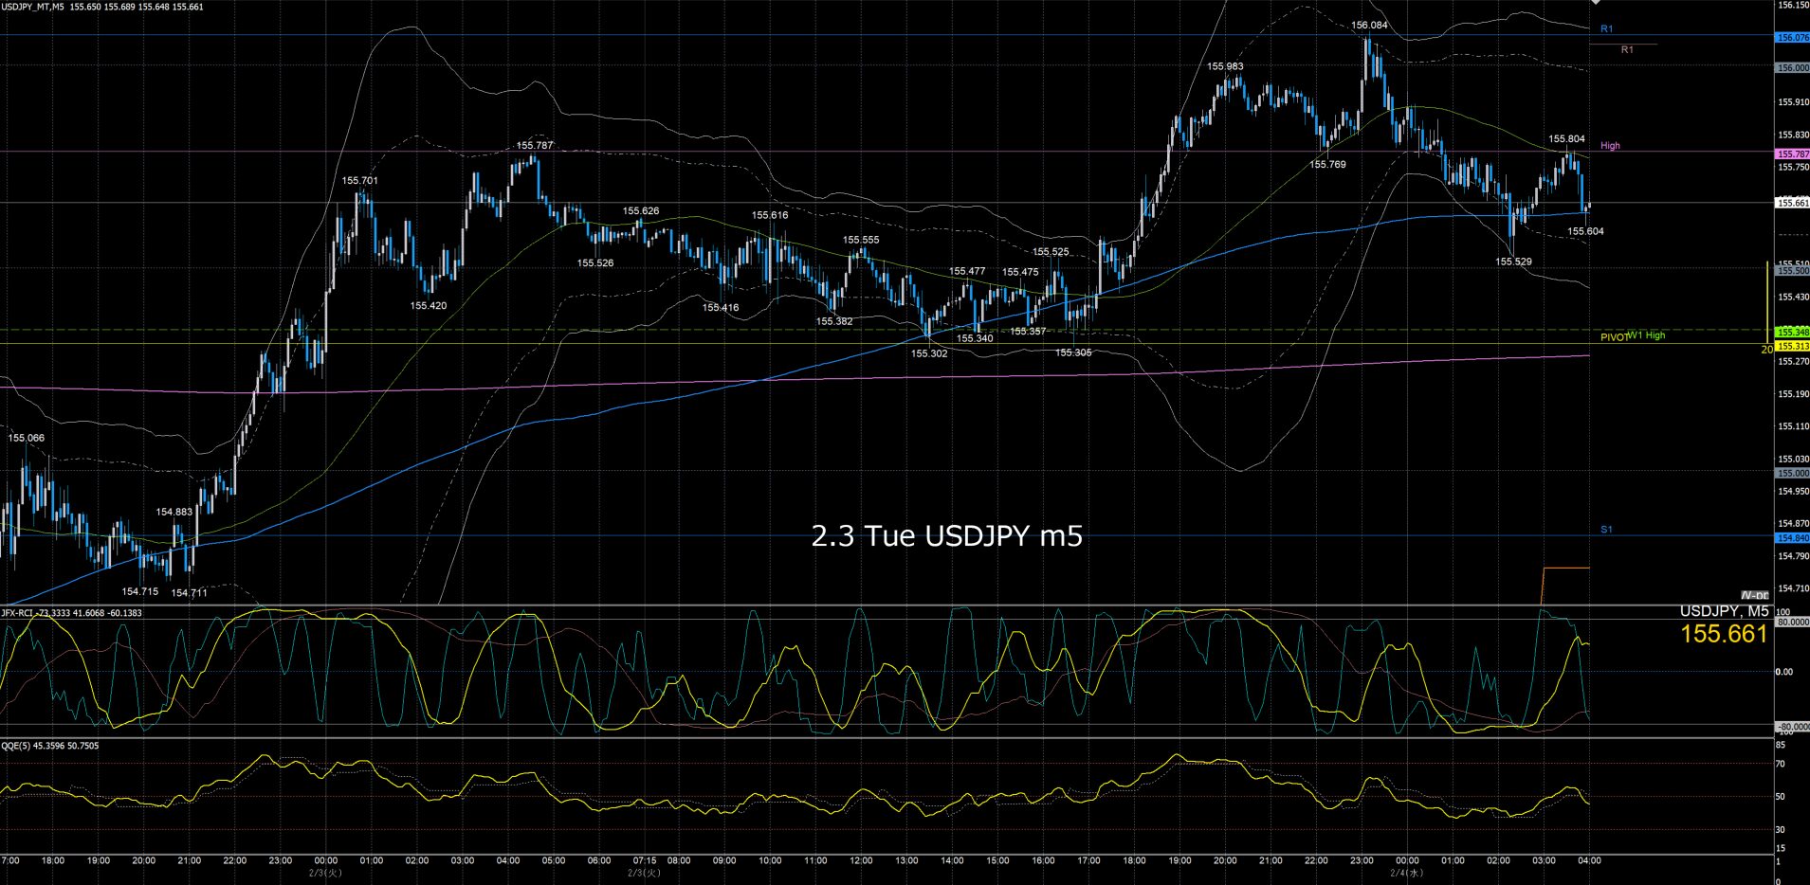Click the QQE(5) indicator label
This screenshot has width=1810, height=885.
coord(16,746)
